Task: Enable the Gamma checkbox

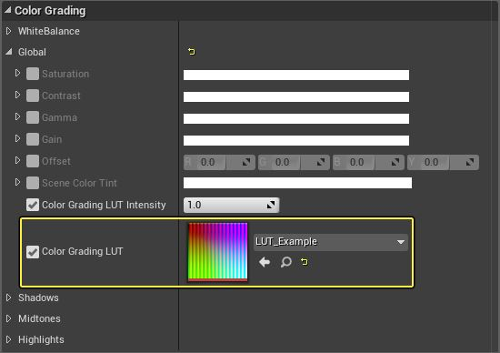Action: pos(33,117)
